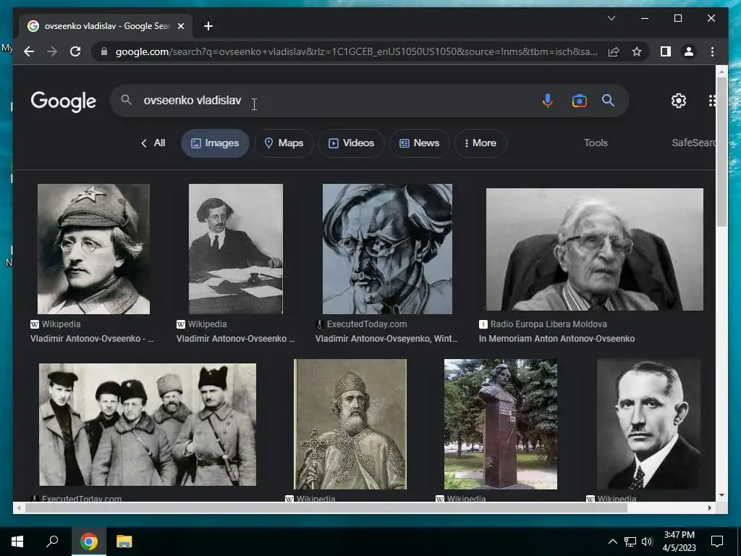The height and width of the screenshot is (556, 741).
Task: Open the tab search chevron
Action: point(611,18)
